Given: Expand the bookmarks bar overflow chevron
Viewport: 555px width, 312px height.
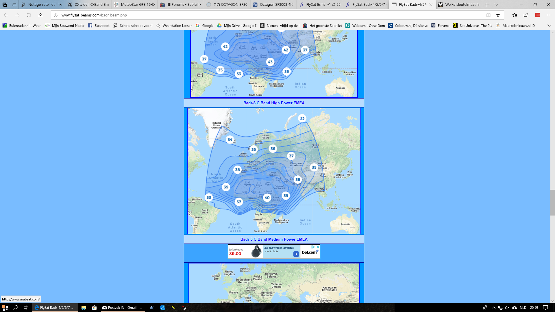Looking at the screenshot, I should coord(549,25).
